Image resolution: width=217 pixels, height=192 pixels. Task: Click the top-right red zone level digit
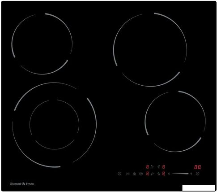[163, 167]
